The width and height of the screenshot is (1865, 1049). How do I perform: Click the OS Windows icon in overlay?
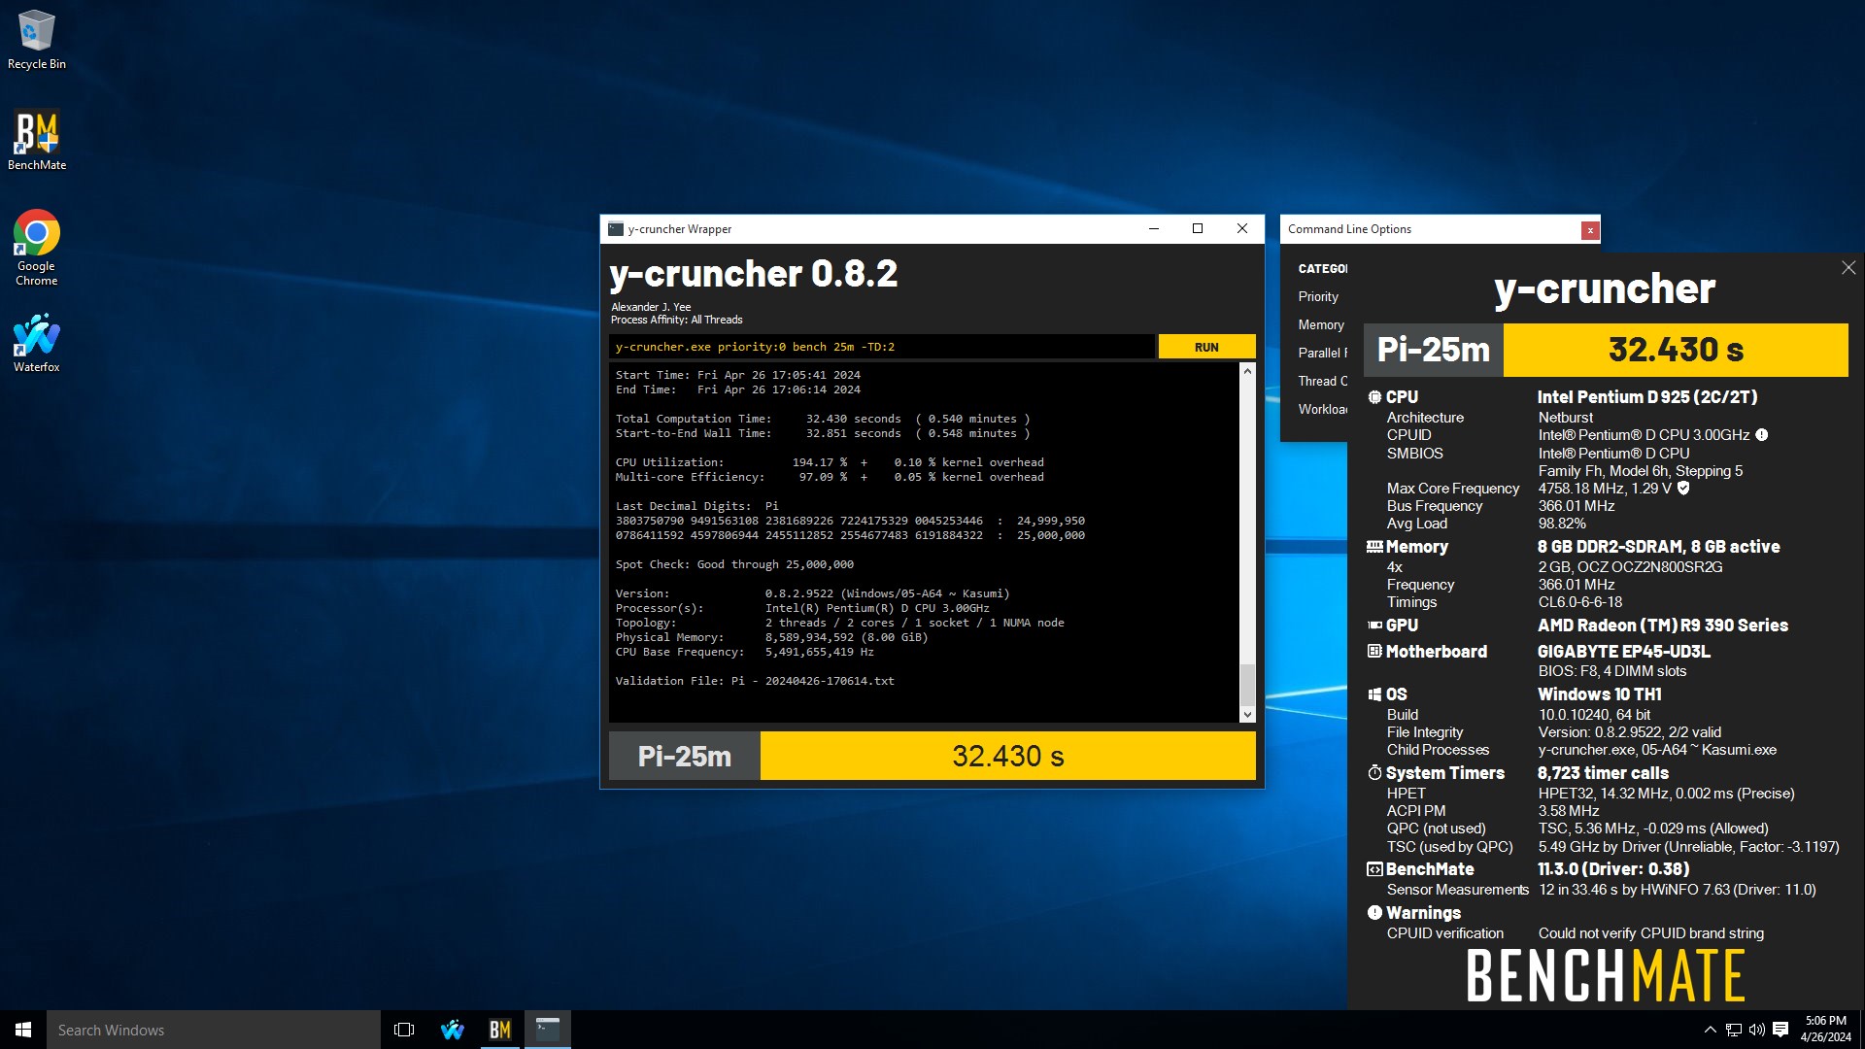[1374, 694]
